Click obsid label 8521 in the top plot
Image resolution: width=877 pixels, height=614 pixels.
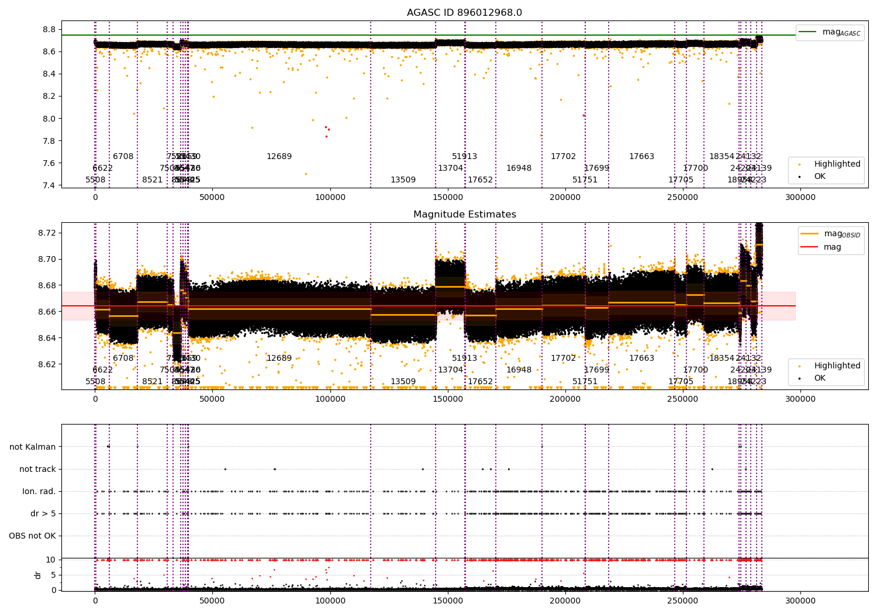(x=153, y=180)
